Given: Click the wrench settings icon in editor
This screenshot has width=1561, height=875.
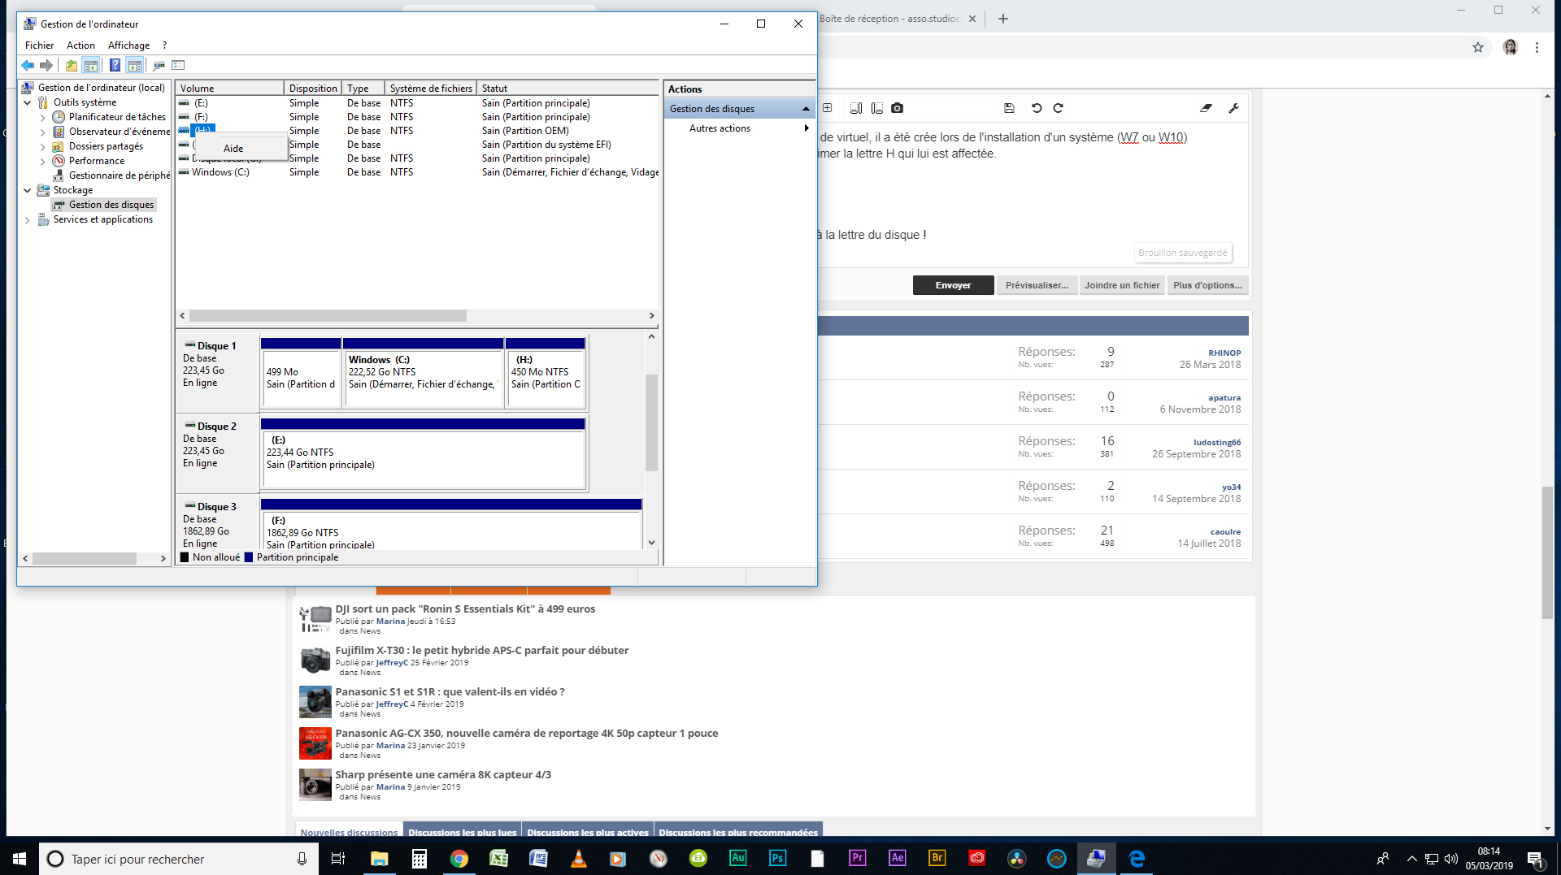Looking at the screenshot, I should 1233,108.
